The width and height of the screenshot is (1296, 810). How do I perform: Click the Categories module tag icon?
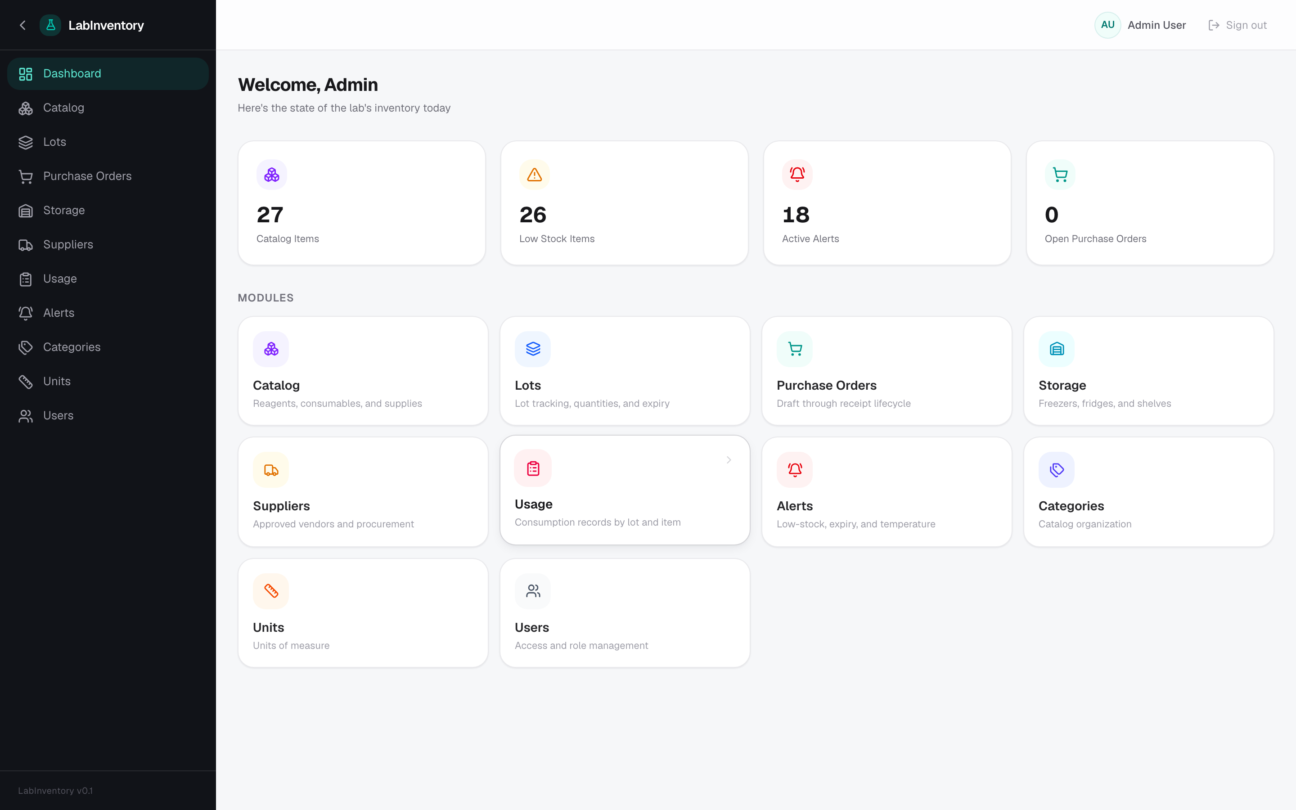point(1057,470)
